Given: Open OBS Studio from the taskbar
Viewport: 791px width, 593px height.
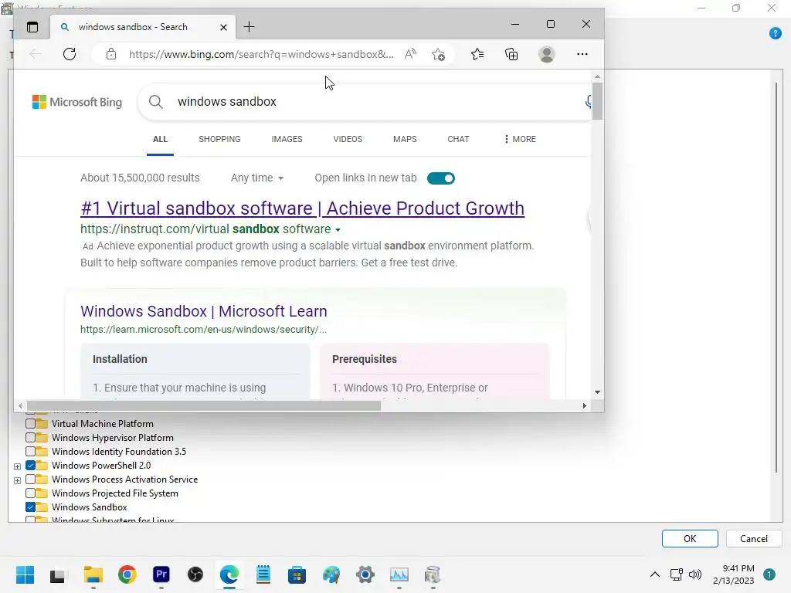Looking at the screenshot, I should coord(195,574).
